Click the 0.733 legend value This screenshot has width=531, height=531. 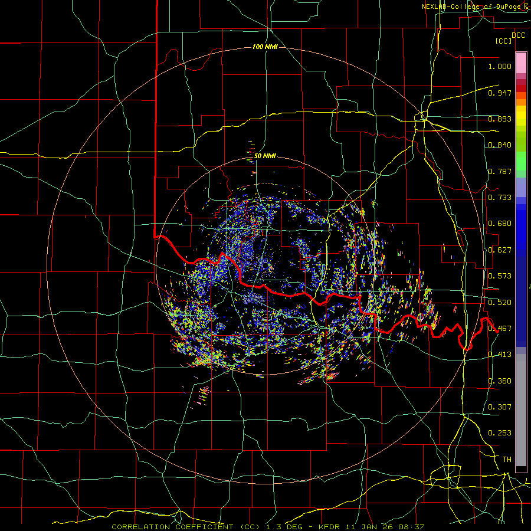500,198
